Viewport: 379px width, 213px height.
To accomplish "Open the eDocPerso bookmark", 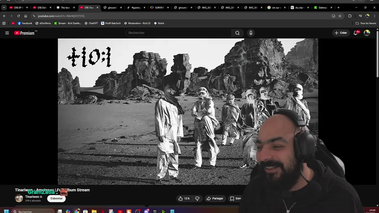I will coord(43,23).
